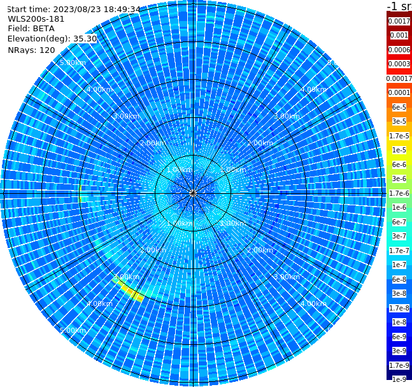Select the northeast 4.00km range ring label
412x387 pixels.
313,89
